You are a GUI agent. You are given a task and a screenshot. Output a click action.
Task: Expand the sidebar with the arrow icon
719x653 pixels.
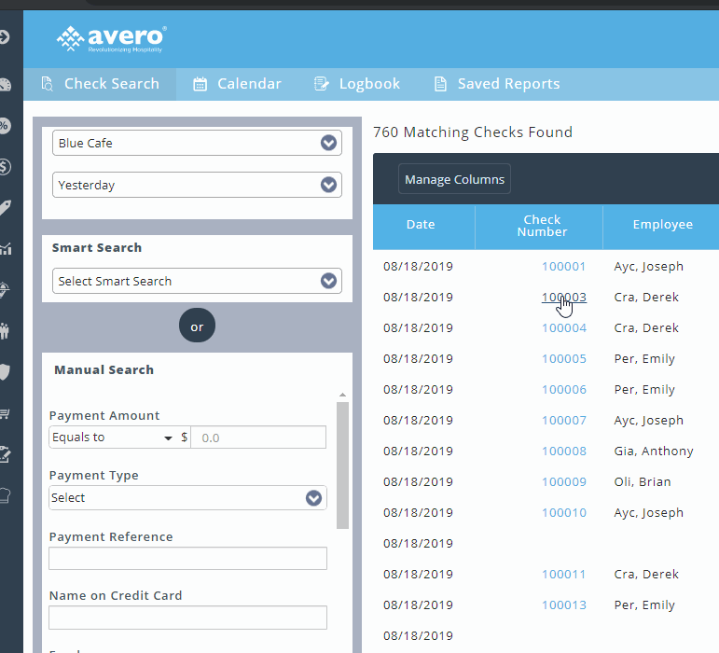coord(5,37)
